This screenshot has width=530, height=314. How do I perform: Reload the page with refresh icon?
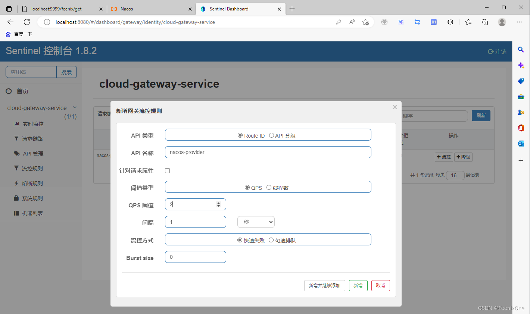[x=27, y=22]
